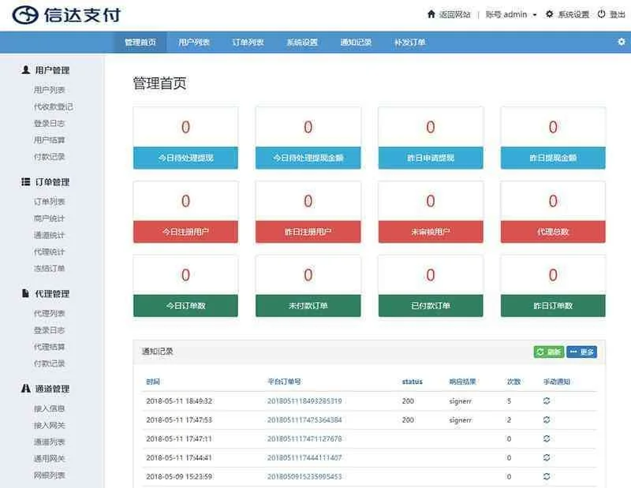
Task: Click resend icon for order 2018051117444111407
Action: 546,458
